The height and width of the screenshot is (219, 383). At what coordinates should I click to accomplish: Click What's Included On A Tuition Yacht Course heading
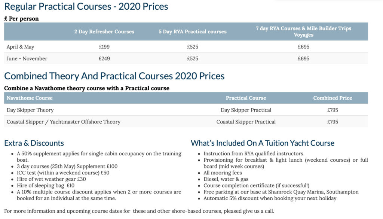(263, 143)
